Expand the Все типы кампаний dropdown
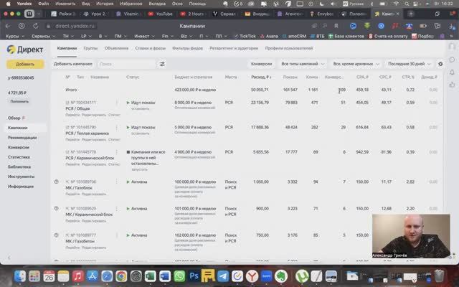 pyautogui.click(x=303, y=64)
